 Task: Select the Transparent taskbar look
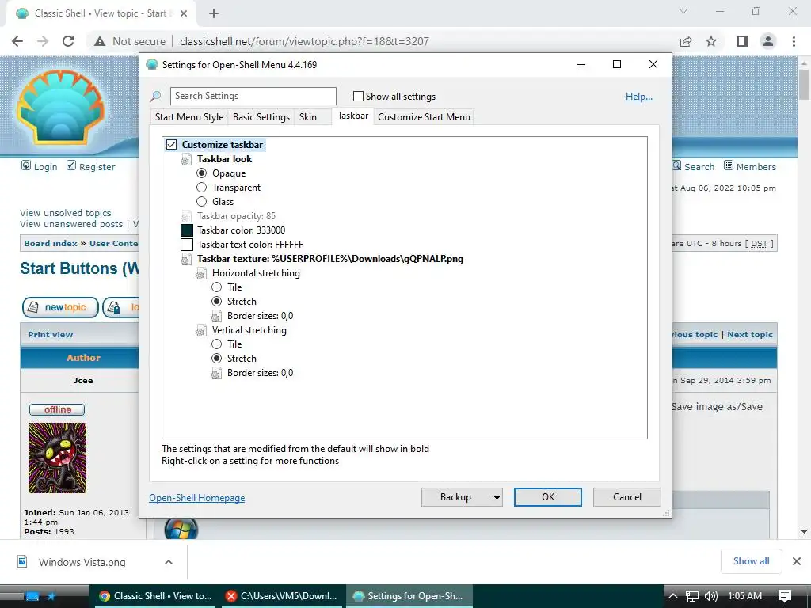[202, 187]
